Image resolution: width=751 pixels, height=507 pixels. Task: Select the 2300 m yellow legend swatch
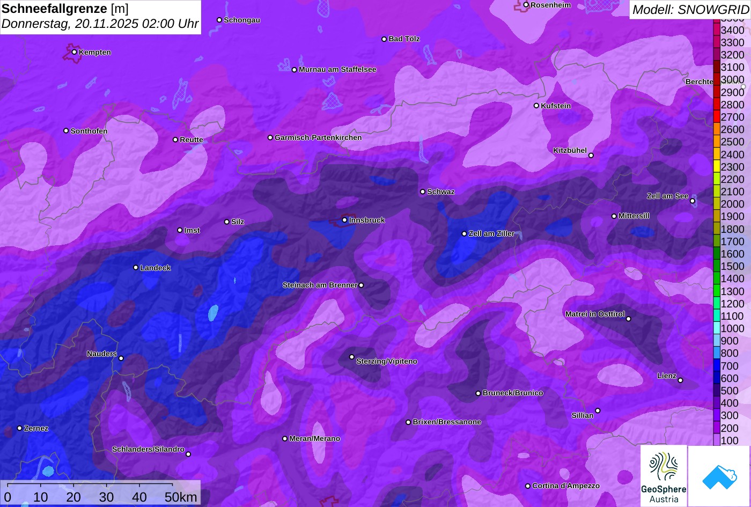(716, 167)
